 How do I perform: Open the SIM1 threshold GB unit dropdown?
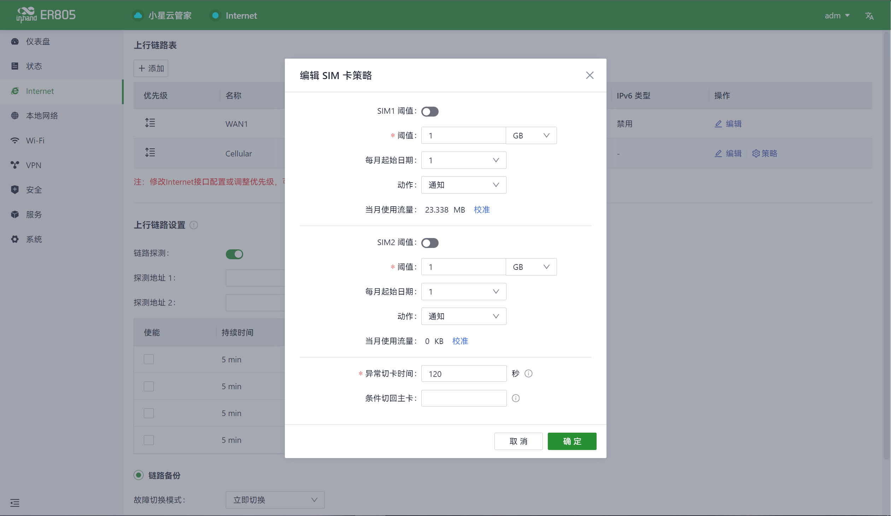(x=531, y=136)
